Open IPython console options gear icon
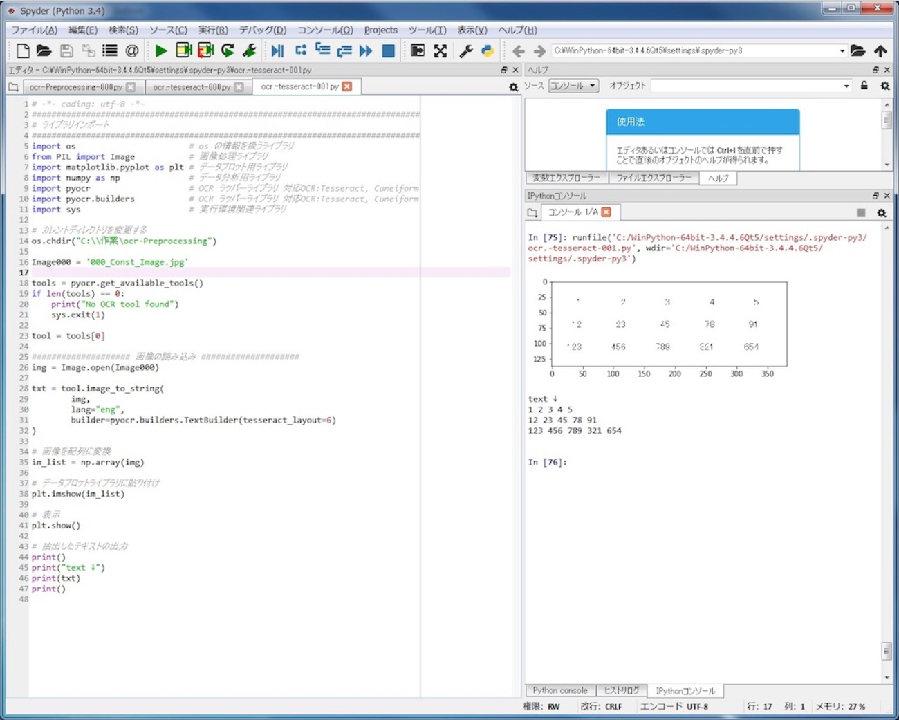The height and width of the screenshot is (720, 899). (882, 213)
